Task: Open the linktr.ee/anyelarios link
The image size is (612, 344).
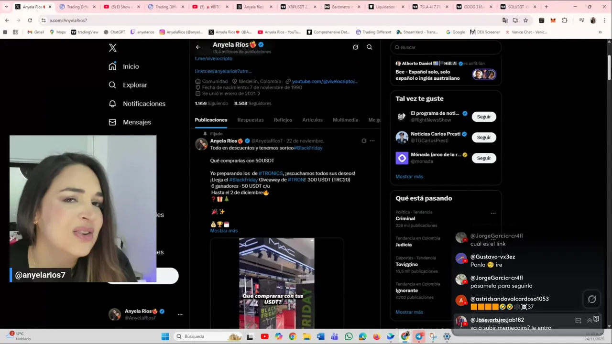Action: coord(223,71)
